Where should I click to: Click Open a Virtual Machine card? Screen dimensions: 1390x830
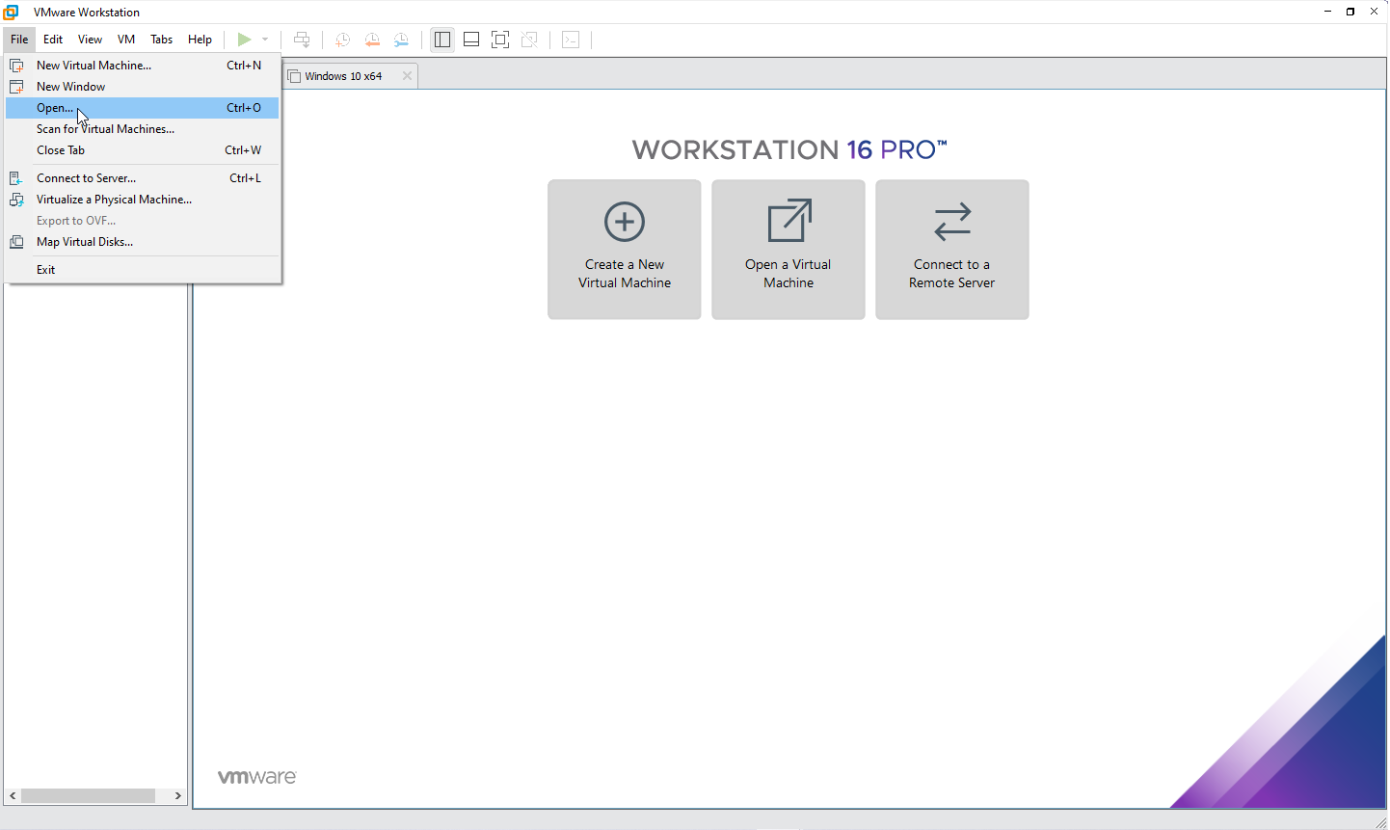(x=789, y=250)
